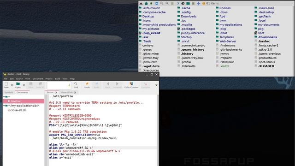The width and height of the screenshot is (295, 166).
Task: Click the Undo toolbar icon
Action: pyautogui.click(x=87, y=85)
